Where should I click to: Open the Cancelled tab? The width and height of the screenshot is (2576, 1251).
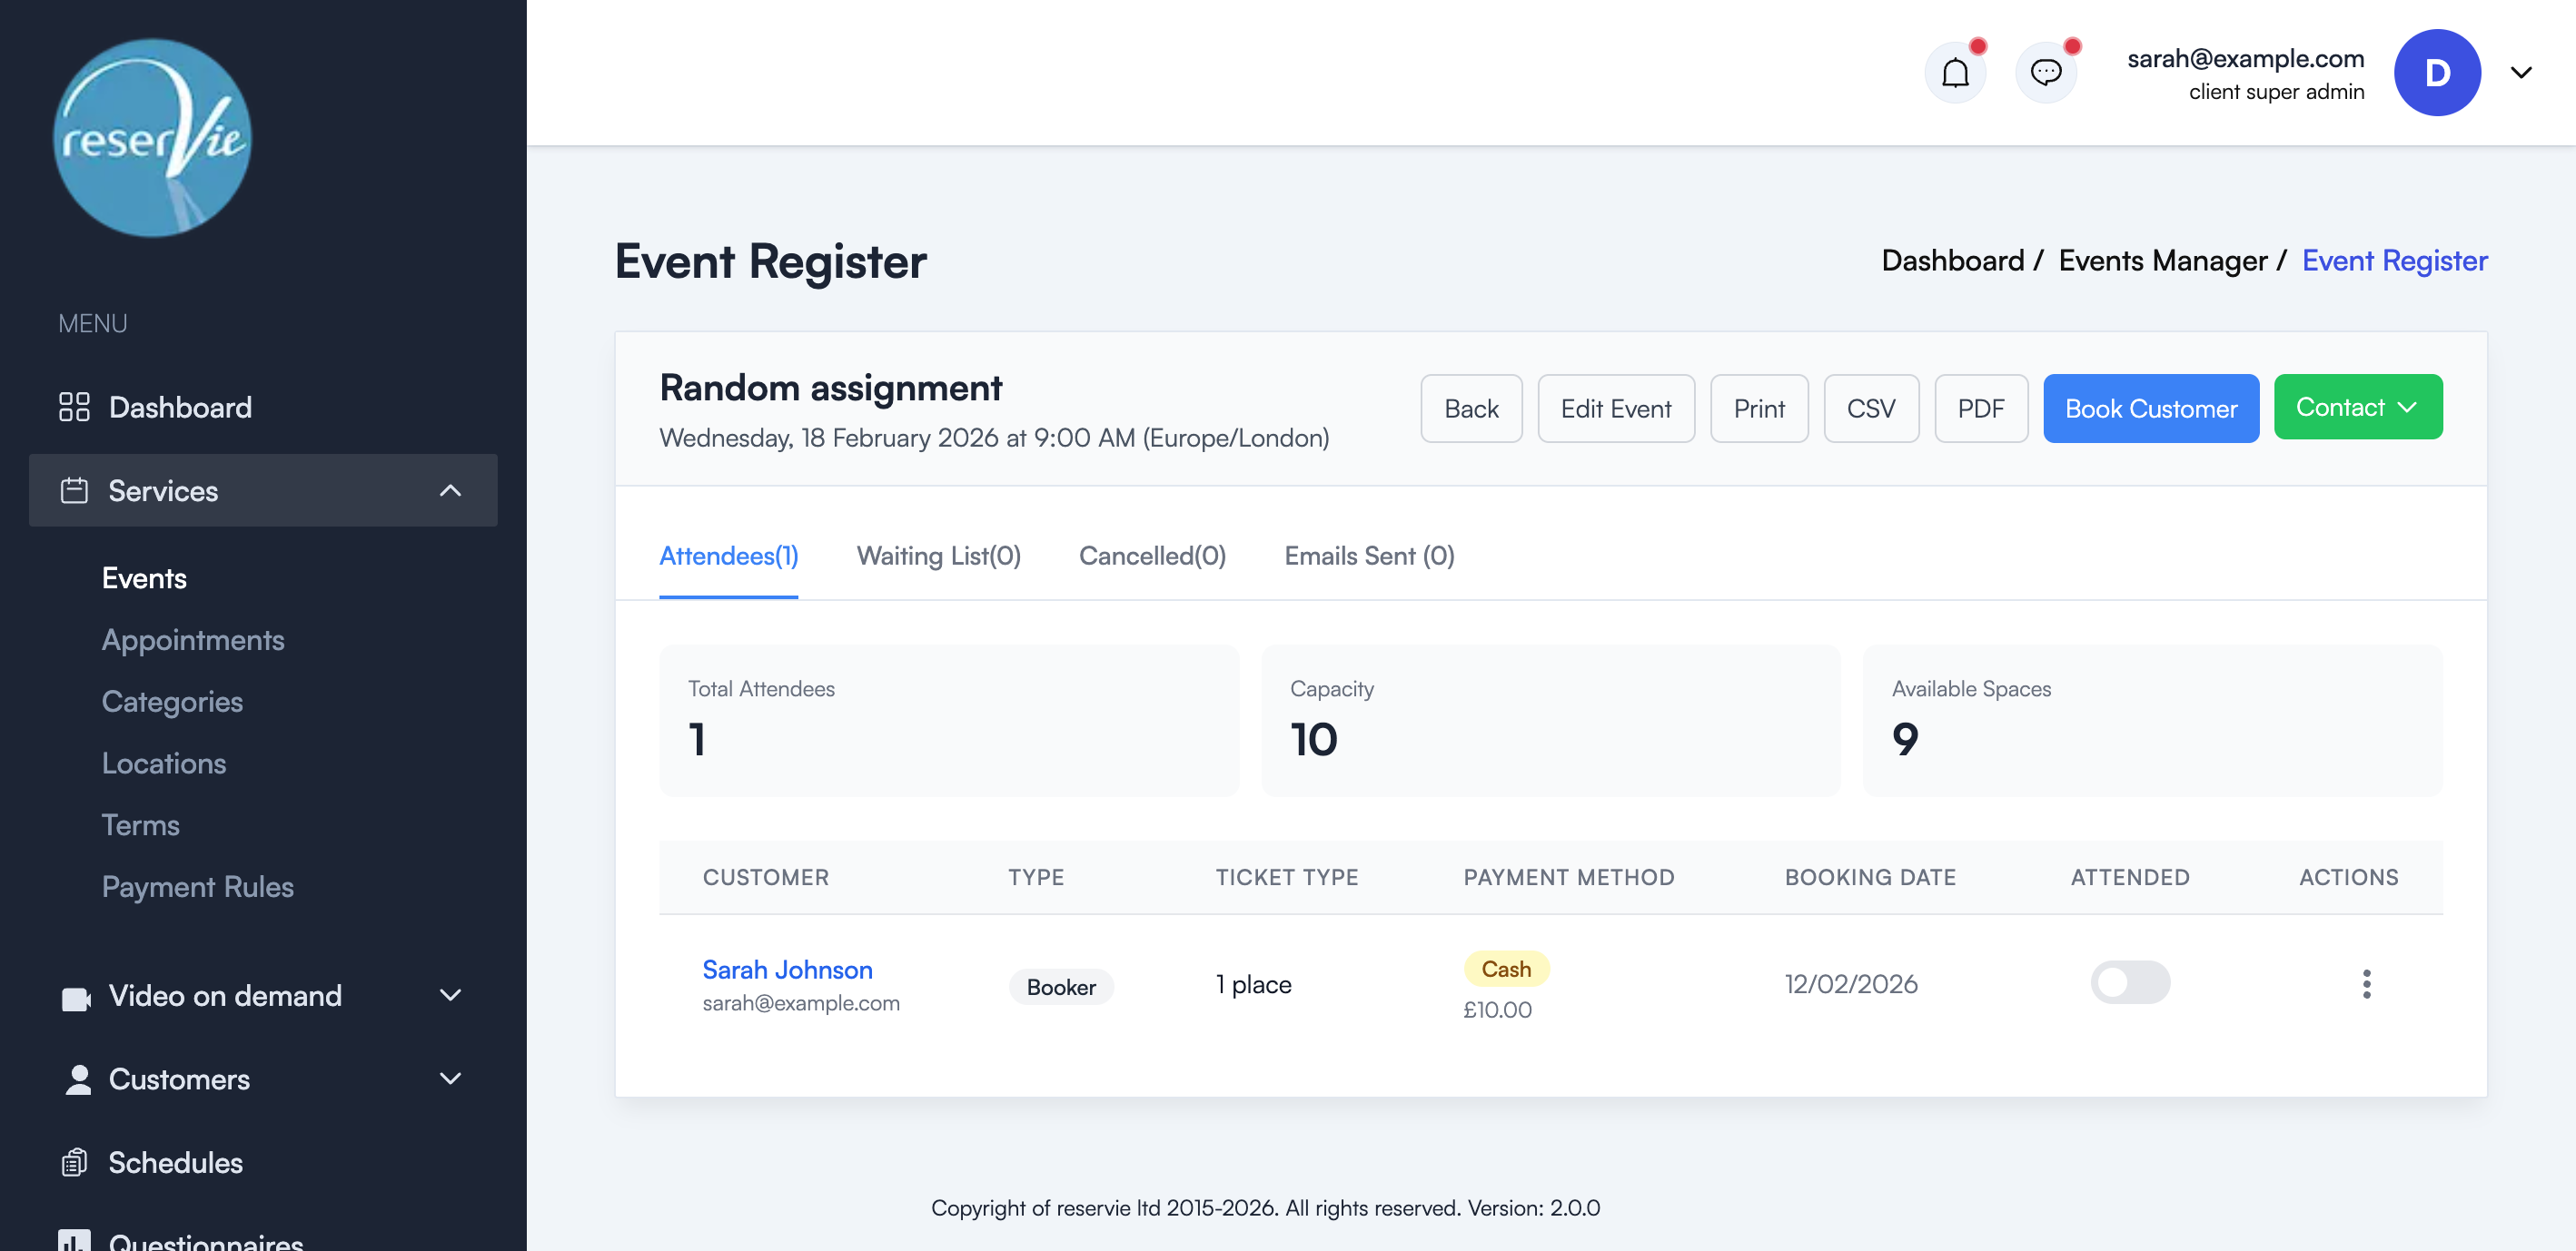point(1152,557)
